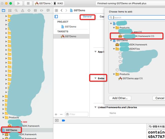Switch to the Capabilities tab
This screenshot has width=165, height=139.
(102, 16)
